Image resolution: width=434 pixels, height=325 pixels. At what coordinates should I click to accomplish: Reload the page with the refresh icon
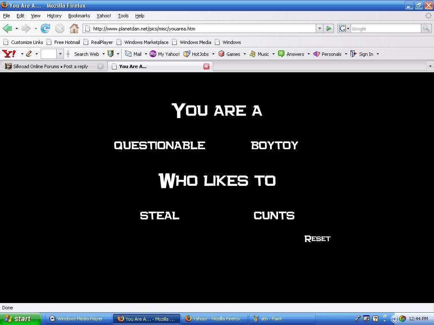pyautogui.click(x=45, y=28)
